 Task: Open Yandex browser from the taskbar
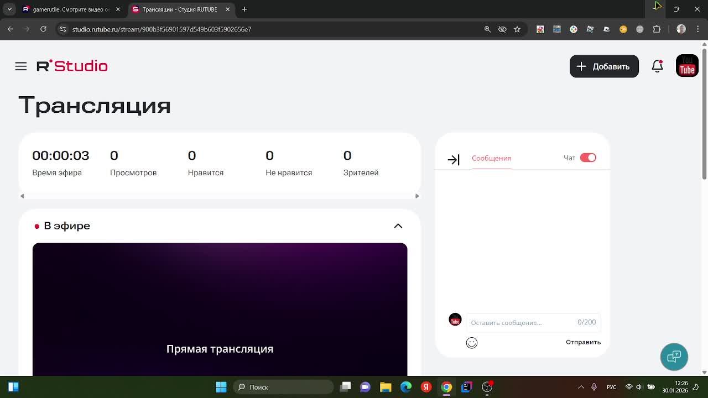coord(426,387)
